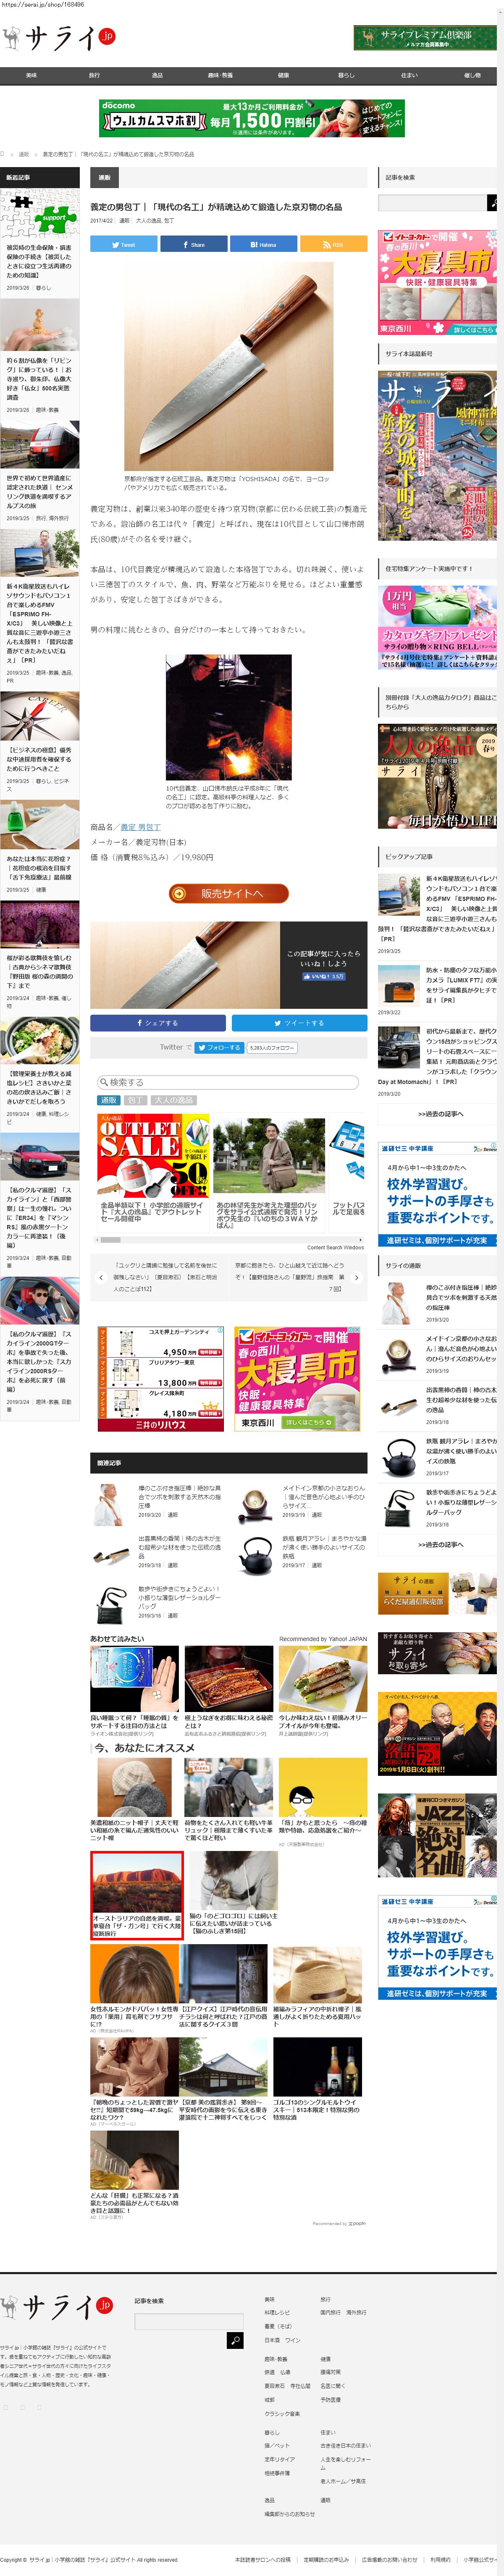Open the サライ magazine cover image

click(437, 456)
